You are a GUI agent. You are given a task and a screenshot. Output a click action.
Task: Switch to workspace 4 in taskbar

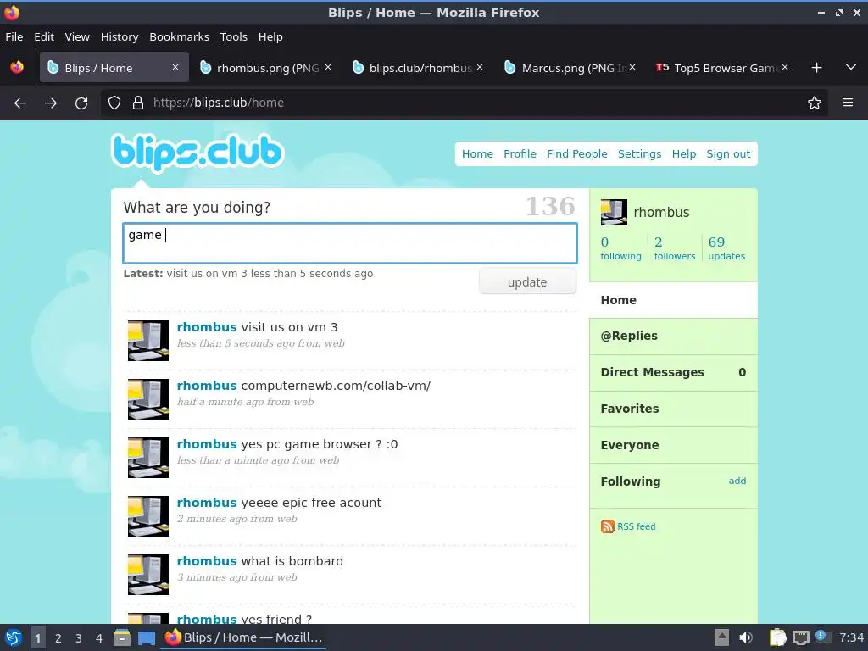click(x=99, y=638)
